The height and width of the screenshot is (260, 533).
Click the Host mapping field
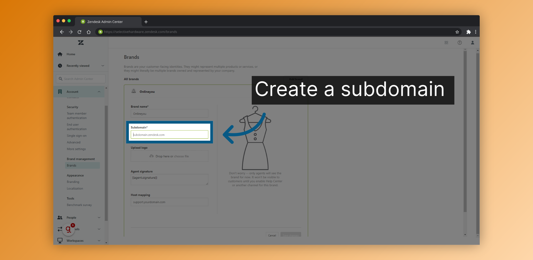[x=169, y=202]
